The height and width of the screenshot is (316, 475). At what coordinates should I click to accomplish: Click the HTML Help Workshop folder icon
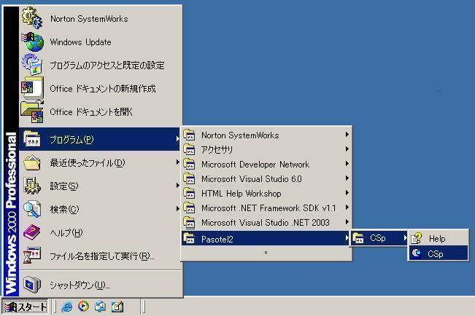pyautogui.click(x=189, y=193)
